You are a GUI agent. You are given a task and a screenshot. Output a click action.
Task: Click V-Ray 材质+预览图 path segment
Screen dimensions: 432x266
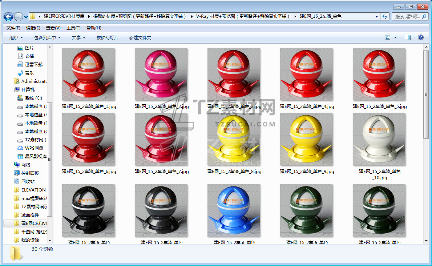pyautogui.click(x=243, y=16)
